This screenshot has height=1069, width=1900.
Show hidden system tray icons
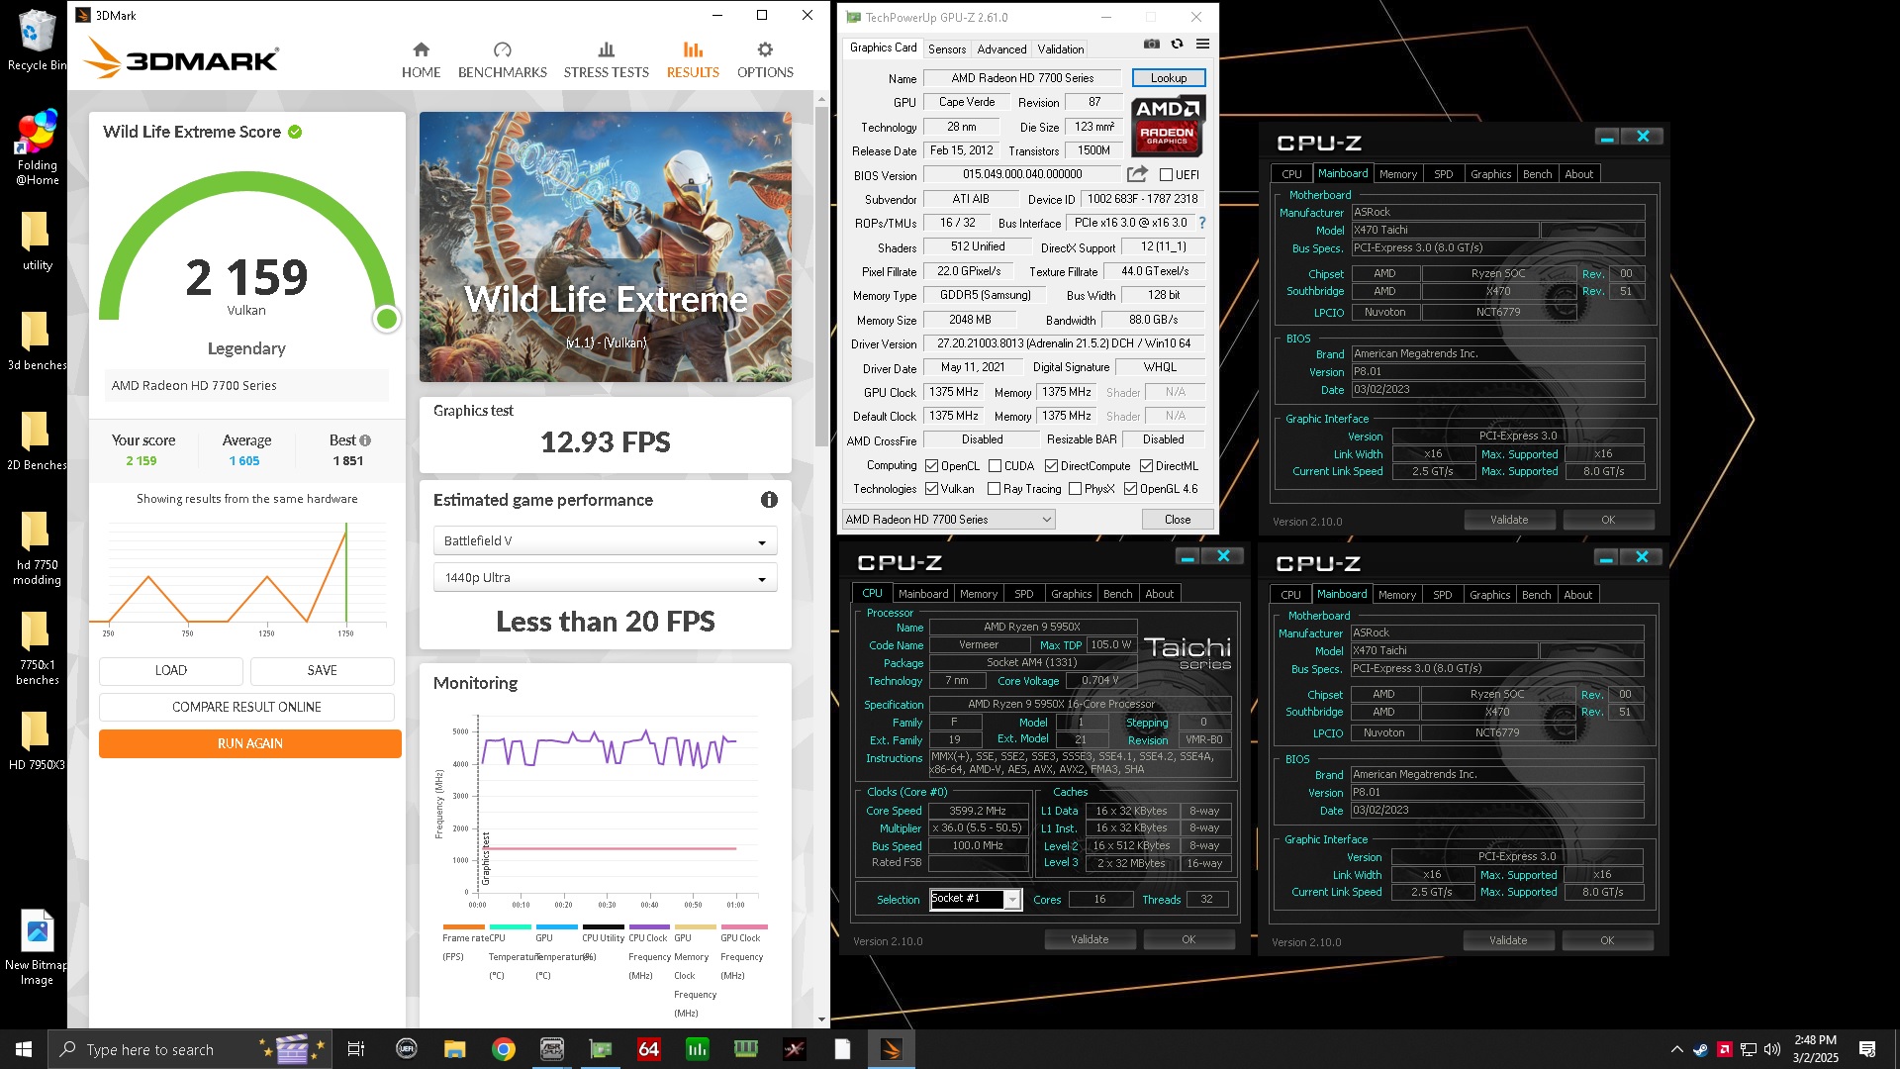pyautogui.click(x=1676, y=1049)
